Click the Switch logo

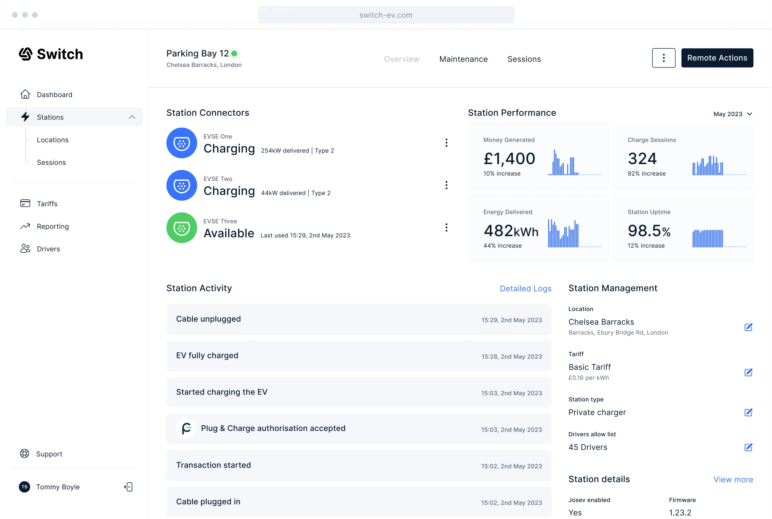[51, 54]
